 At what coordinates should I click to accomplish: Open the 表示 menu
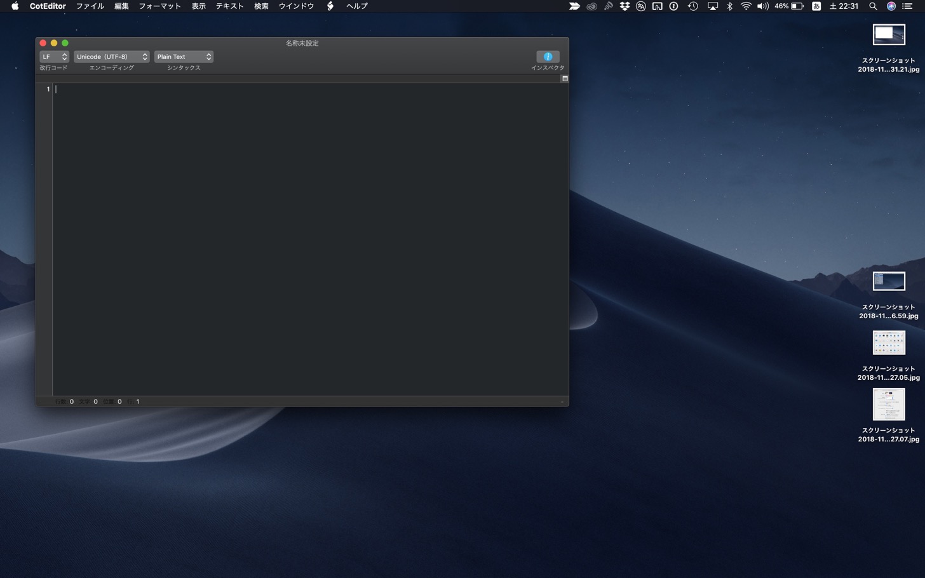199,6
